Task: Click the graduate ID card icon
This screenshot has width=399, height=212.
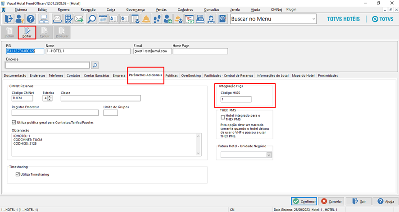Action: (124, 19)
